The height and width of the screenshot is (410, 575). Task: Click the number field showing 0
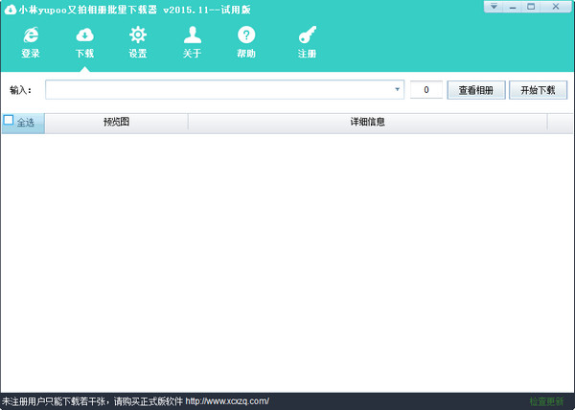[426, 90]
